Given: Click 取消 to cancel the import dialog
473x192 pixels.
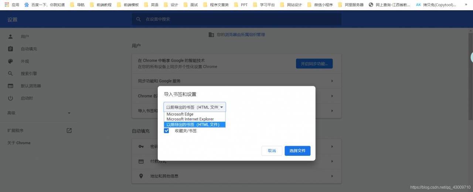Looking at the screenshot, I should (x=272, y=151).
